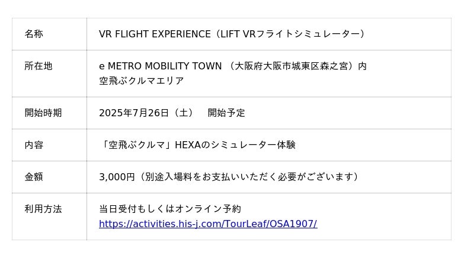Click the 開始時期 row label
The image size is (474, 258).
tap(43, 113)
